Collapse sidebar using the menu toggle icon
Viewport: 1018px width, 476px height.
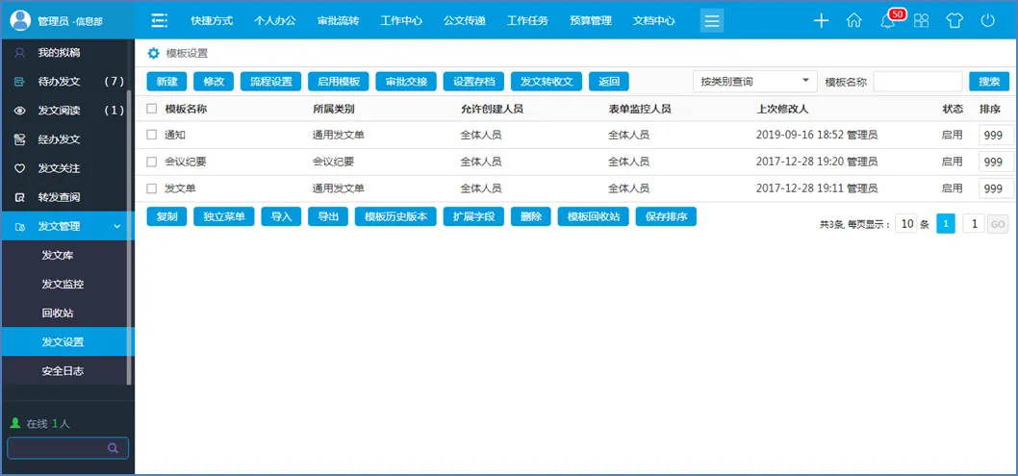pos(160,20)
